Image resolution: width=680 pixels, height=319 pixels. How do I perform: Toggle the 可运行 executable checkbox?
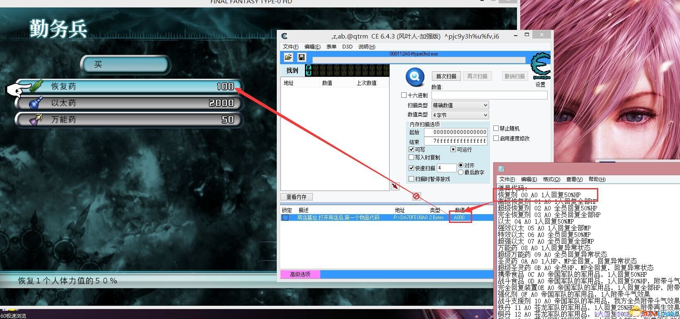point(453,150)
